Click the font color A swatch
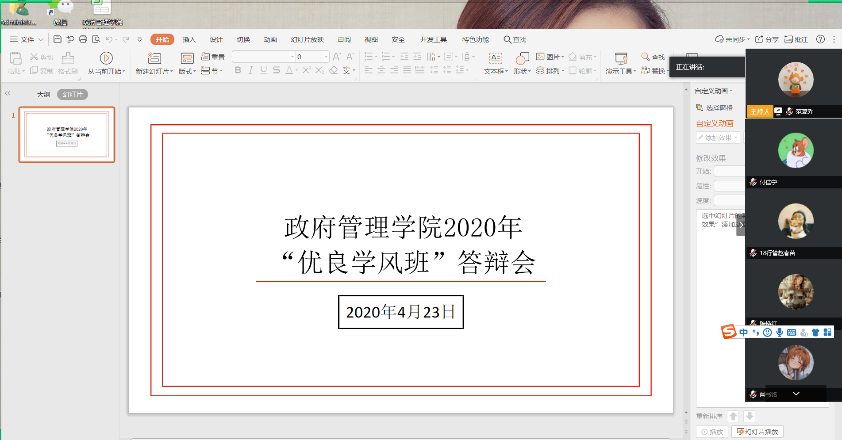The height and width of the screenshot is (440, 842). (289, 70)
